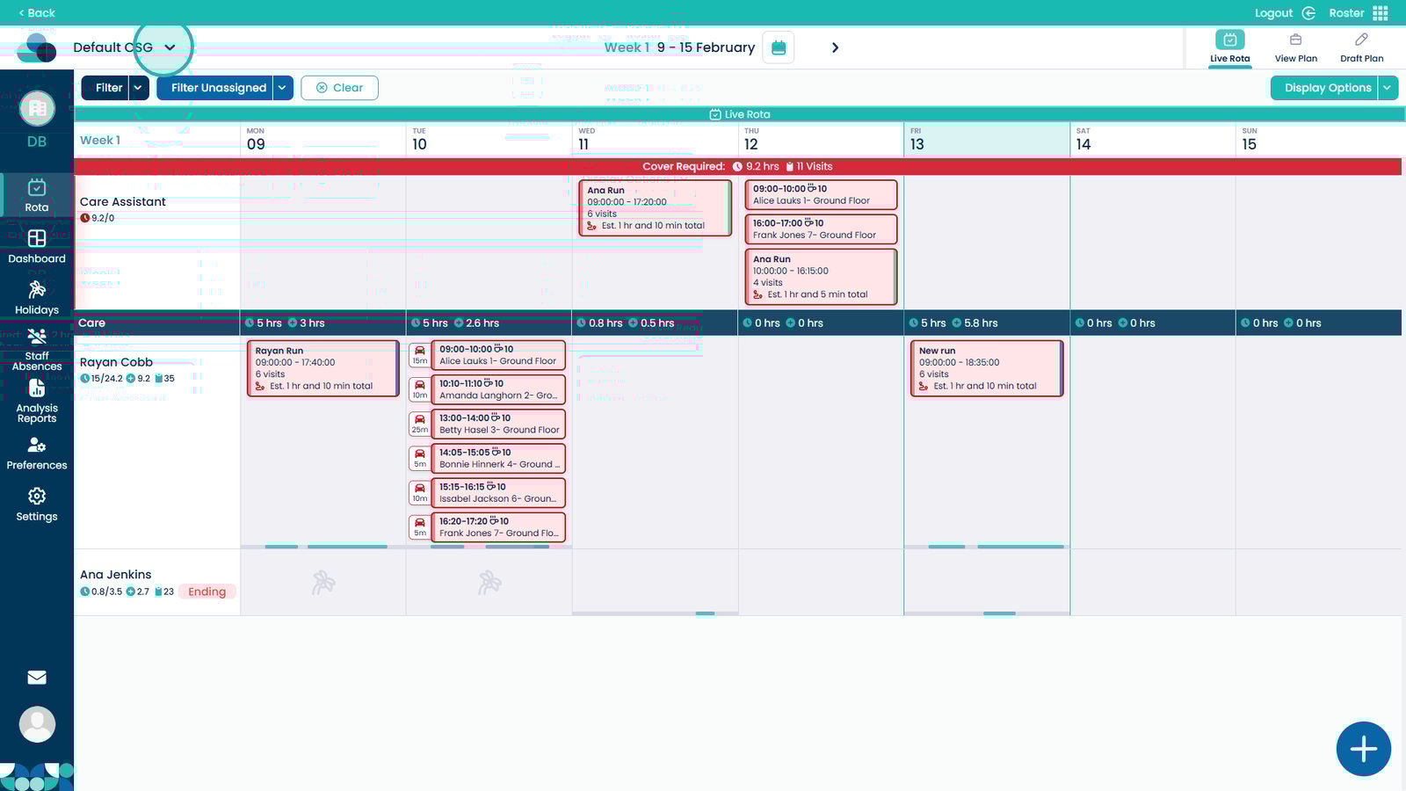Switch to the View Plan tab
The width and height of the screenshot is (1406, 791).
1296,47
